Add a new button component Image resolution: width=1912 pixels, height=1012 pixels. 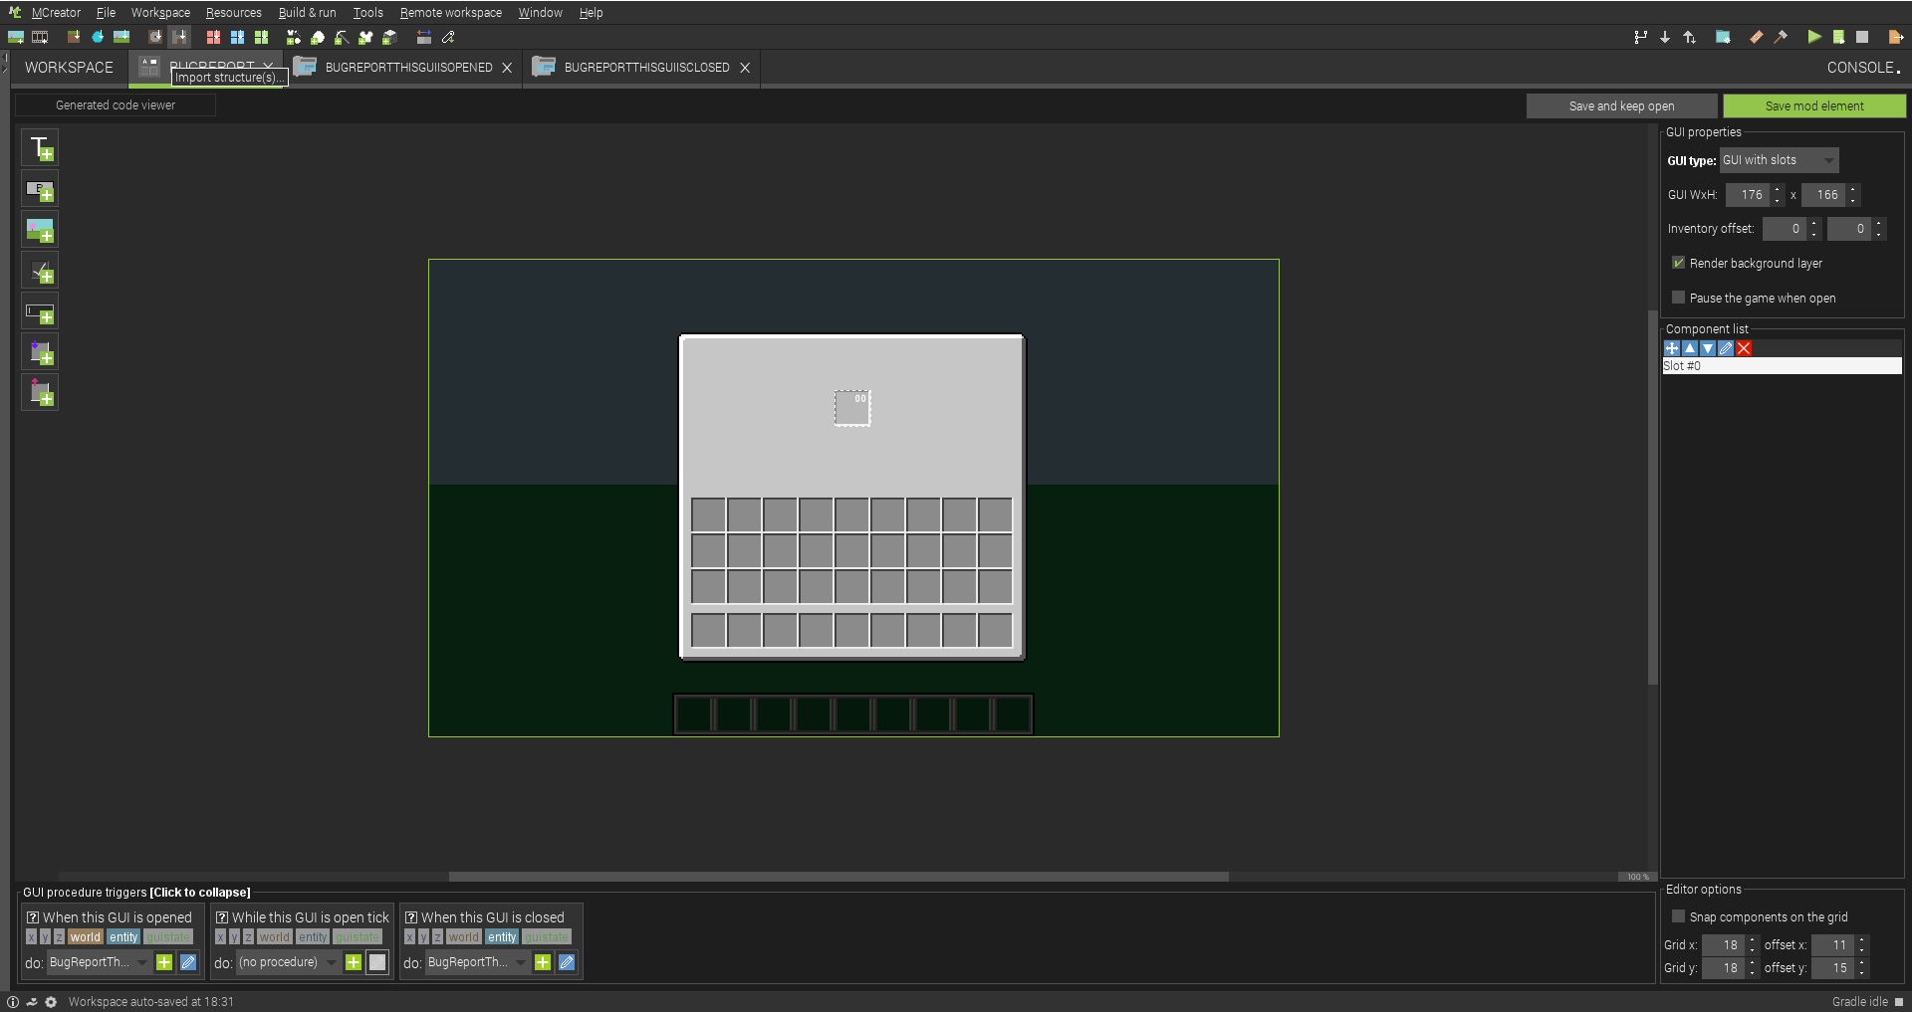click(x=40, y=189)
